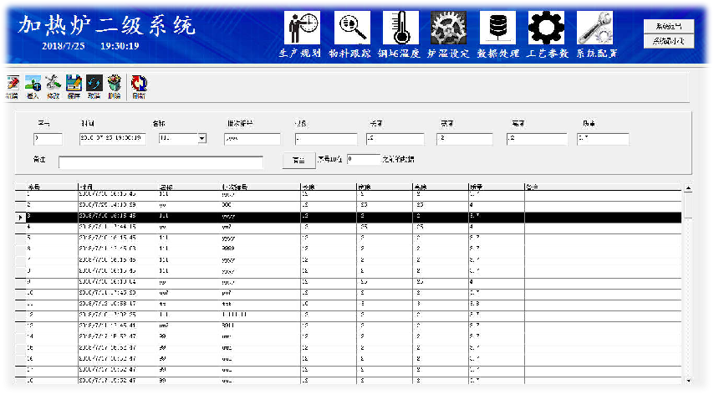Click the 取消 cancel toolbar icon
The image size is (714, 395).
click(94, 87)
